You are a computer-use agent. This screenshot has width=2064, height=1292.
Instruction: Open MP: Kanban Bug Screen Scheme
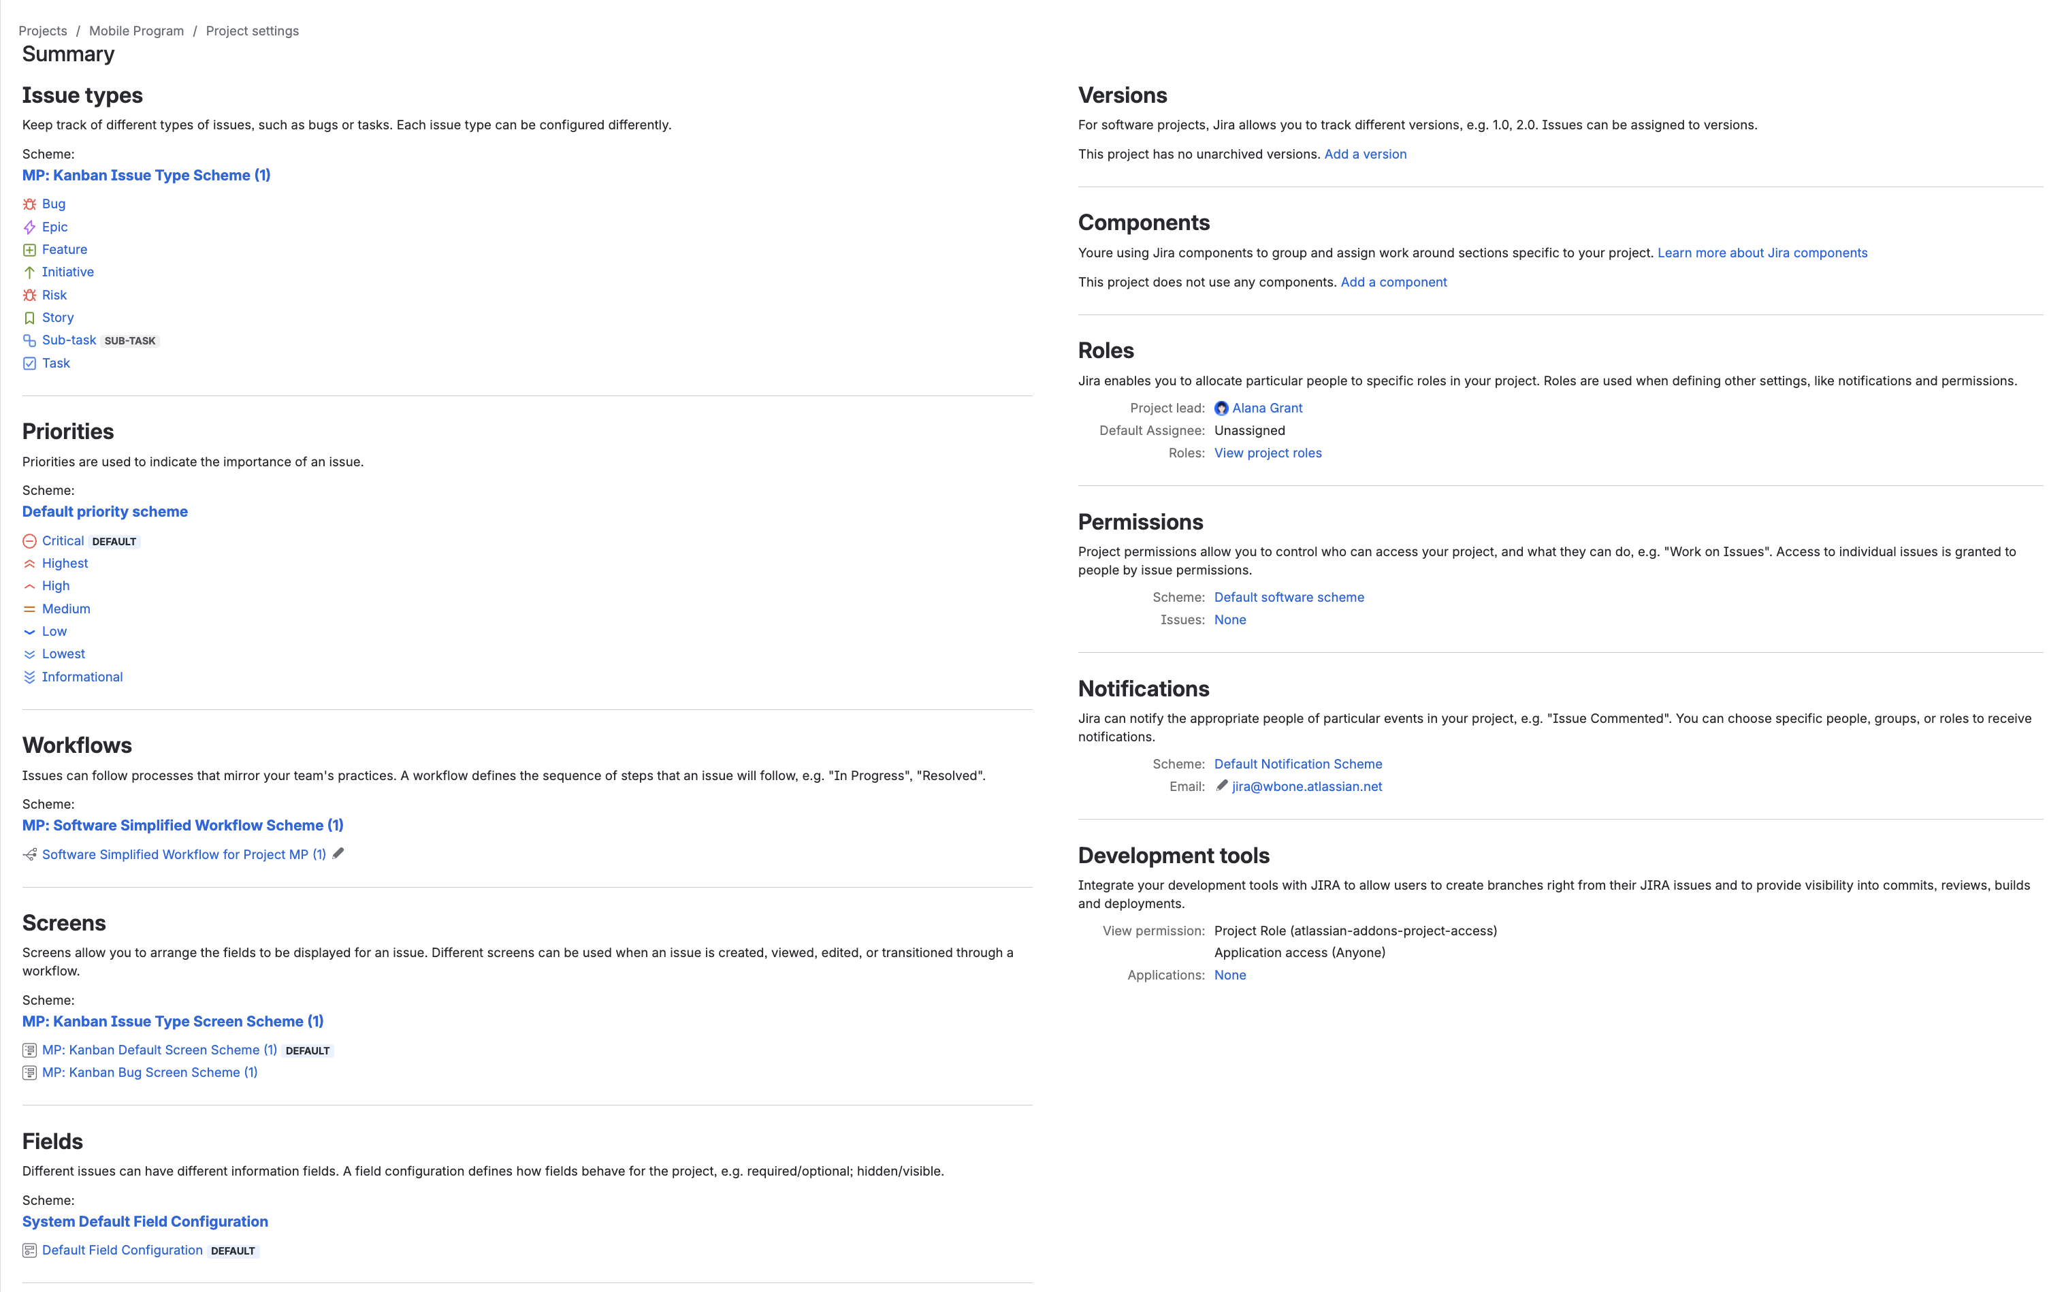[148, 1071]
